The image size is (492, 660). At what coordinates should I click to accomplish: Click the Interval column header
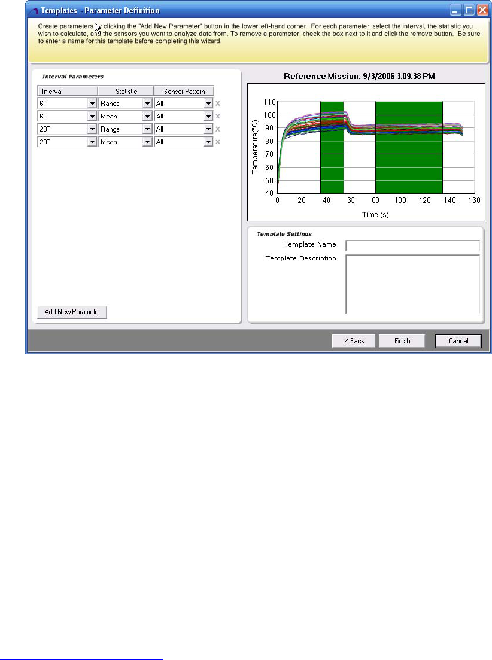coord(68,92)
